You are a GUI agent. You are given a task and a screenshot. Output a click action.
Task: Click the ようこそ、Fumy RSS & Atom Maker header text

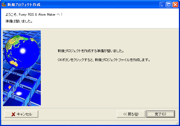pos(34,15)
